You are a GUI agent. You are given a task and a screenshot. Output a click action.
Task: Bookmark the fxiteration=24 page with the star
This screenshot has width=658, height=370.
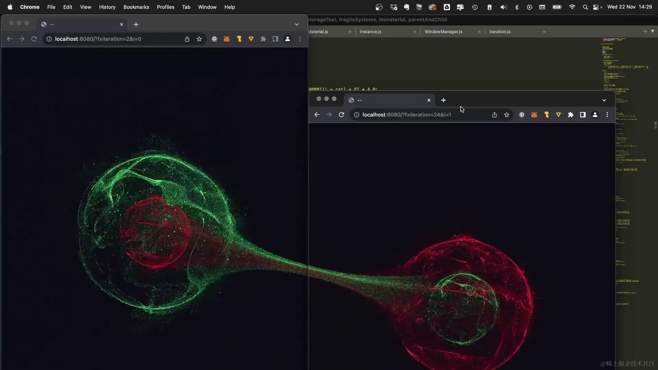[x=507, y=115]
